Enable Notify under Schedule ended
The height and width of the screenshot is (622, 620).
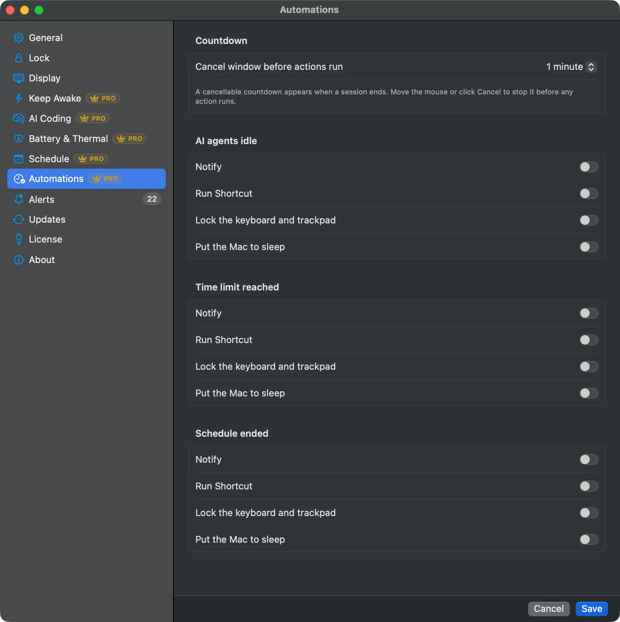pyautogui.click(x=589, y=459)
